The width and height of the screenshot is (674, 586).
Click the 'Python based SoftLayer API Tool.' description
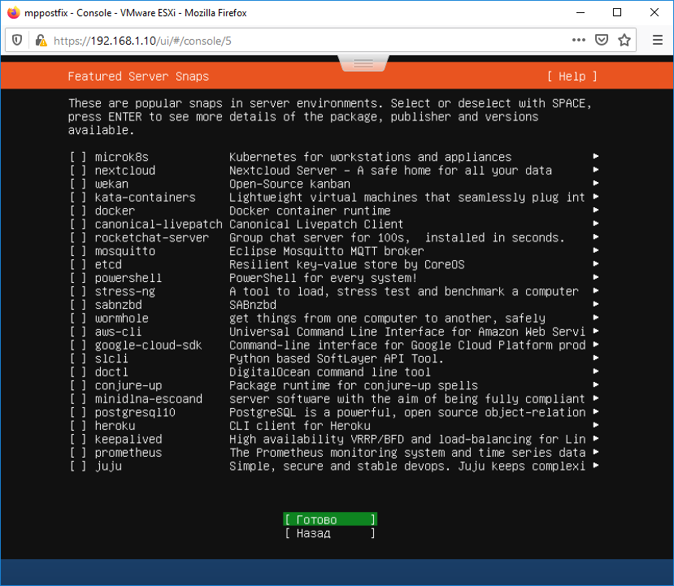click(336, 358)
